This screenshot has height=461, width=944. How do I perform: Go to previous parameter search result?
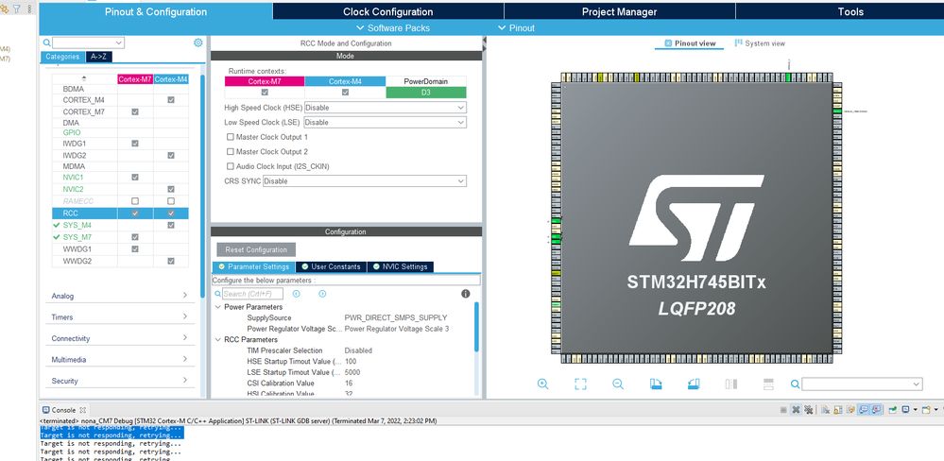click(296, 294)
